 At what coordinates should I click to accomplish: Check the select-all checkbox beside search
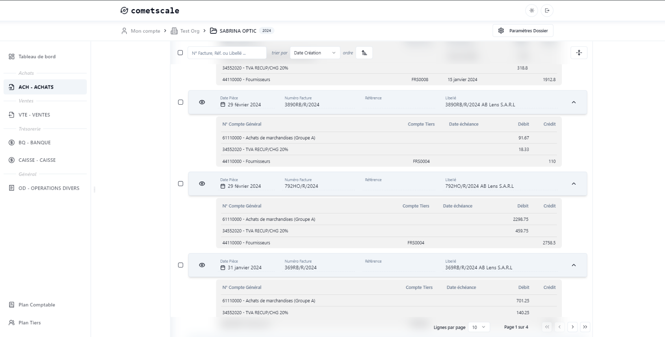(x=180, y=53)
